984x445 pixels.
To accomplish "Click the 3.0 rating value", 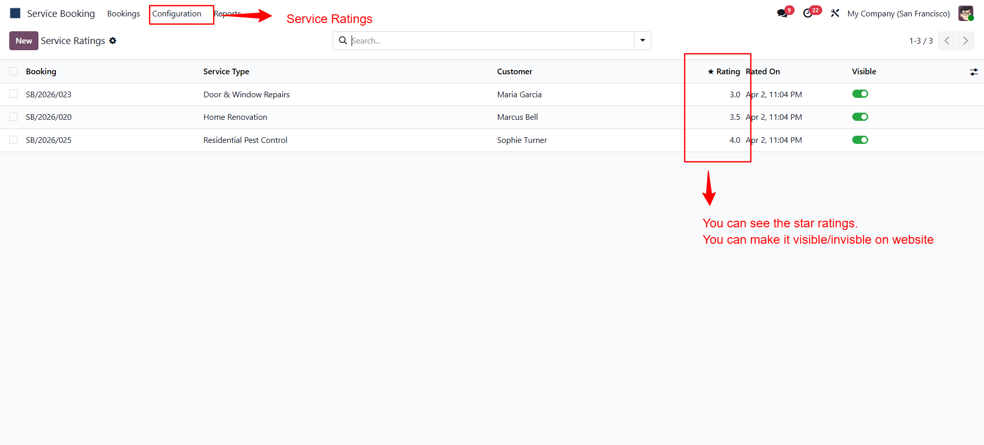I will pyautogui.click(x=735, y=94).
